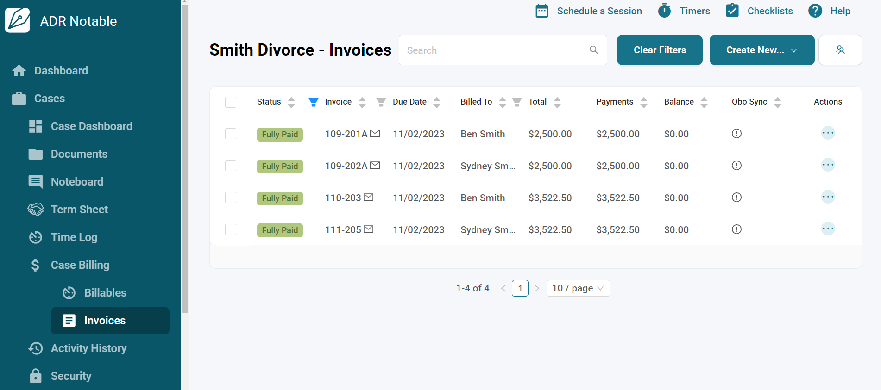The height and width of the screenshot is (390, 881).
Task: Open Time Log from the sidebar
Action: pyautogui.click(x=74, y=237)
